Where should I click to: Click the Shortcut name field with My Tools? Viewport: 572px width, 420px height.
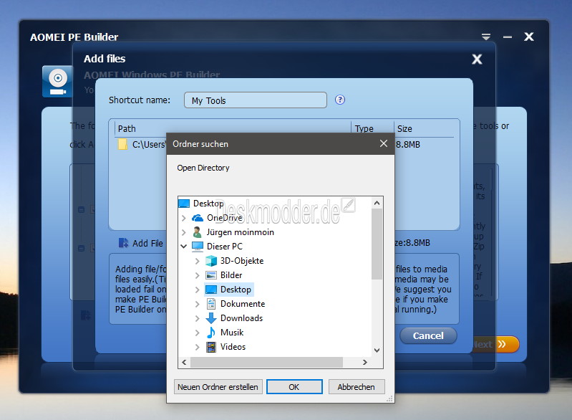point(256,100)
